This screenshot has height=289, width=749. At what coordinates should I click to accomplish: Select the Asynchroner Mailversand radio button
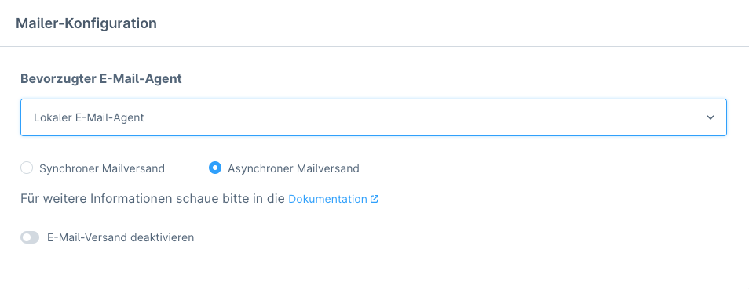pyautogui.click(x=215, y=168)
